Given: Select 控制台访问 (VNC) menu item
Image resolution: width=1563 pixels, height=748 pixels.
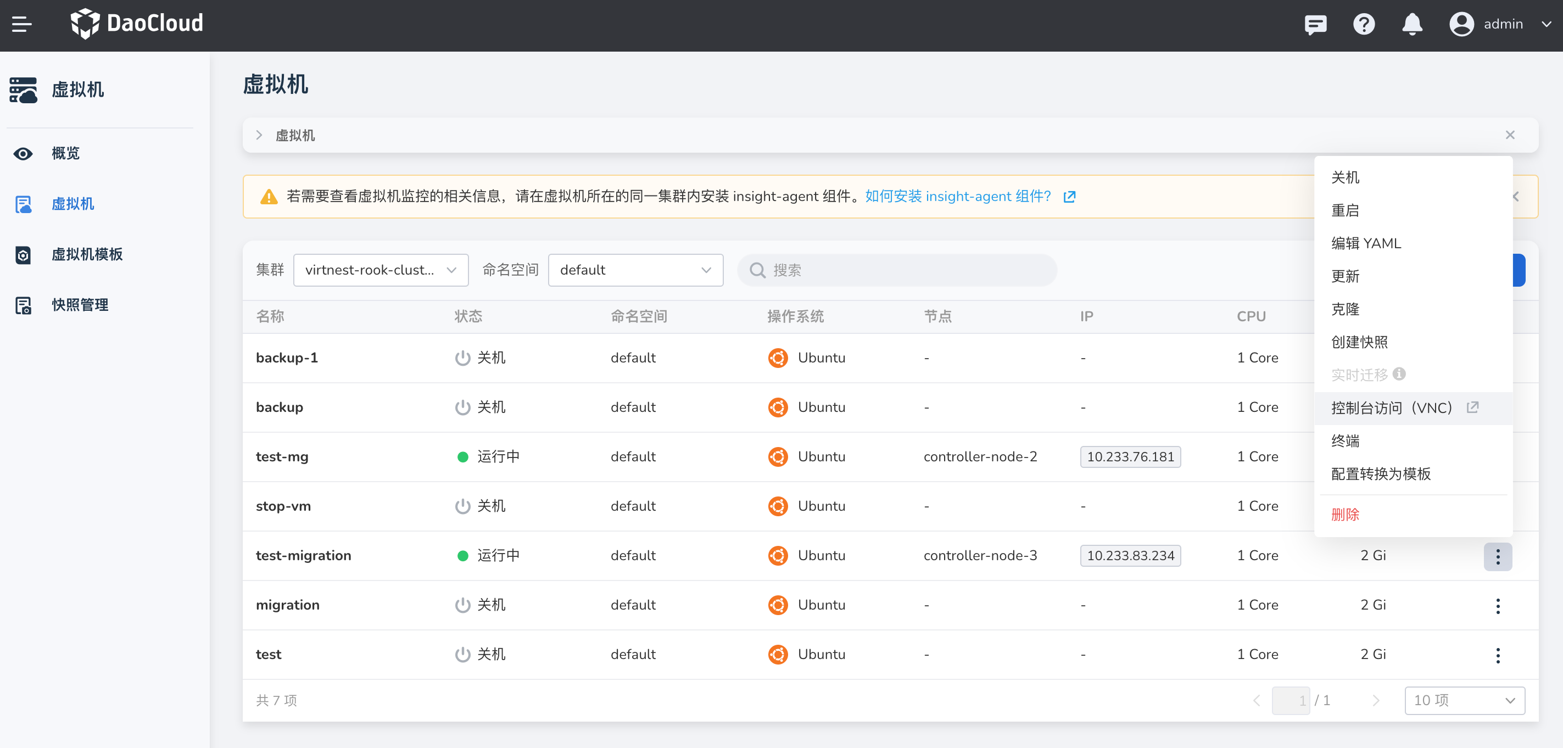Looking at the screenshot, I should pos(1391,408).
